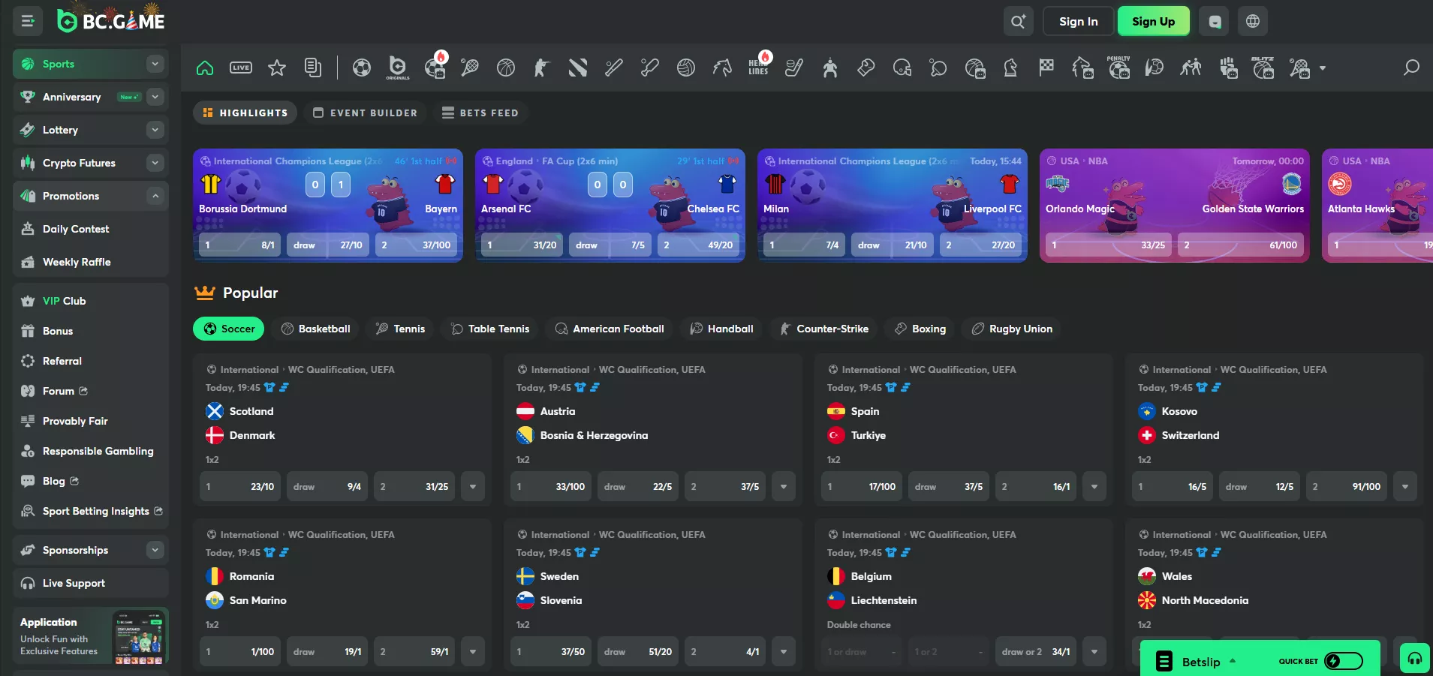Expand the Sponsorships sidebar section
The image size is (1433, 676).
point(155,550)
